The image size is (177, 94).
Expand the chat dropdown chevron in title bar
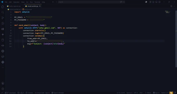pyautogui.click(x=124, y=2)
